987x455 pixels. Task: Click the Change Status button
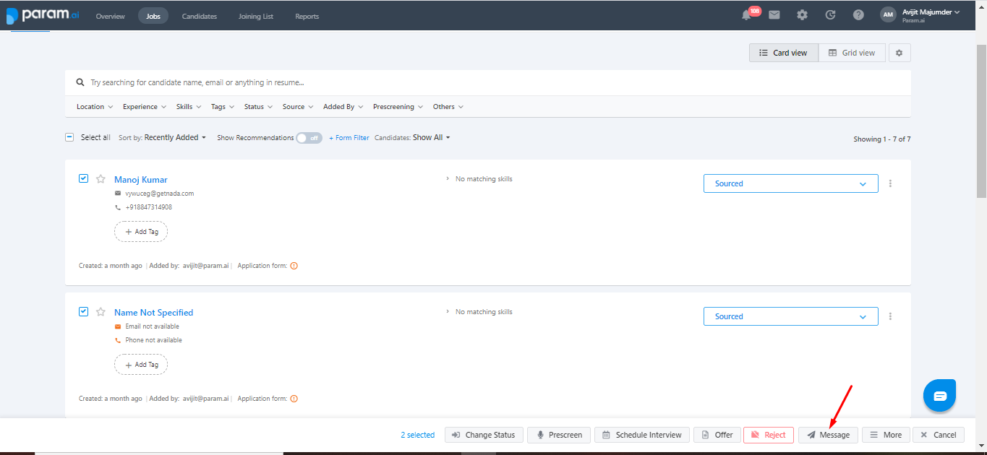point(484,435)
